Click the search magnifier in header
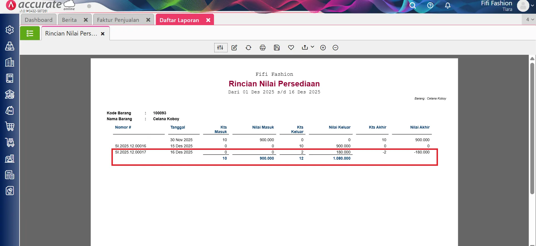This screenshot has width=536, height=246. [x=413, y=6]
